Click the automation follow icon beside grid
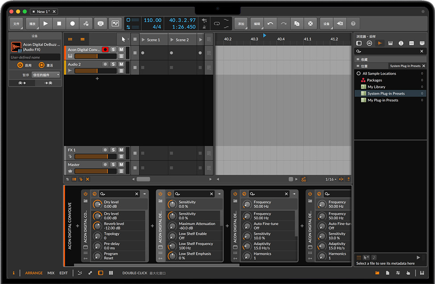 (304, 179)
